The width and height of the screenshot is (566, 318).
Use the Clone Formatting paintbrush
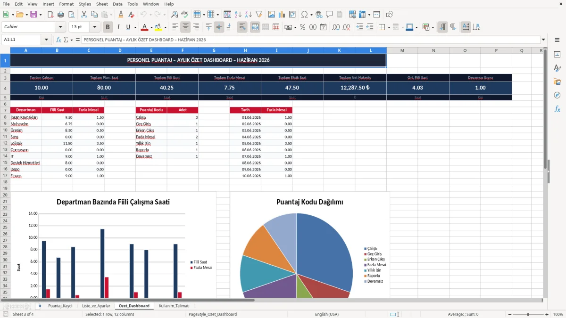121,15
